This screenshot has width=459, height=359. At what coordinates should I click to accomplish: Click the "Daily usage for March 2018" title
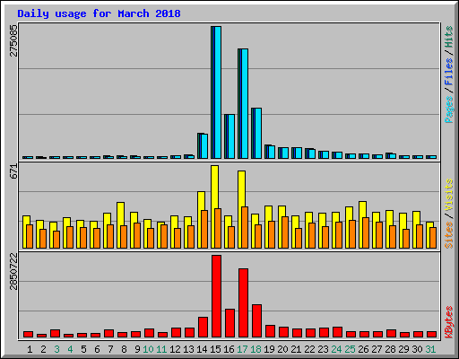[x=99, y=13]
